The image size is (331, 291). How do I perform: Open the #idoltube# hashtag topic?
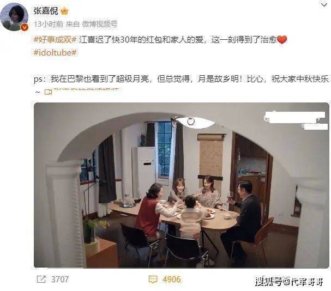click(x=55, y=52)
